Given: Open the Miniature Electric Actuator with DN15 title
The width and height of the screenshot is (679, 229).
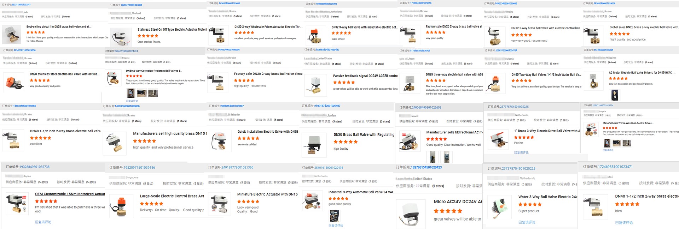Looking at the screenshot, I should coord(267,194).
